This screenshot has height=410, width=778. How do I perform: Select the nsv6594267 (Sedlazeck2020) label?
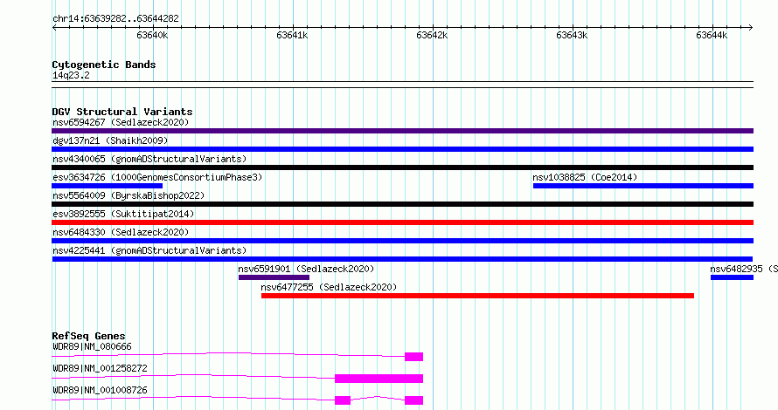coord(121,122)
